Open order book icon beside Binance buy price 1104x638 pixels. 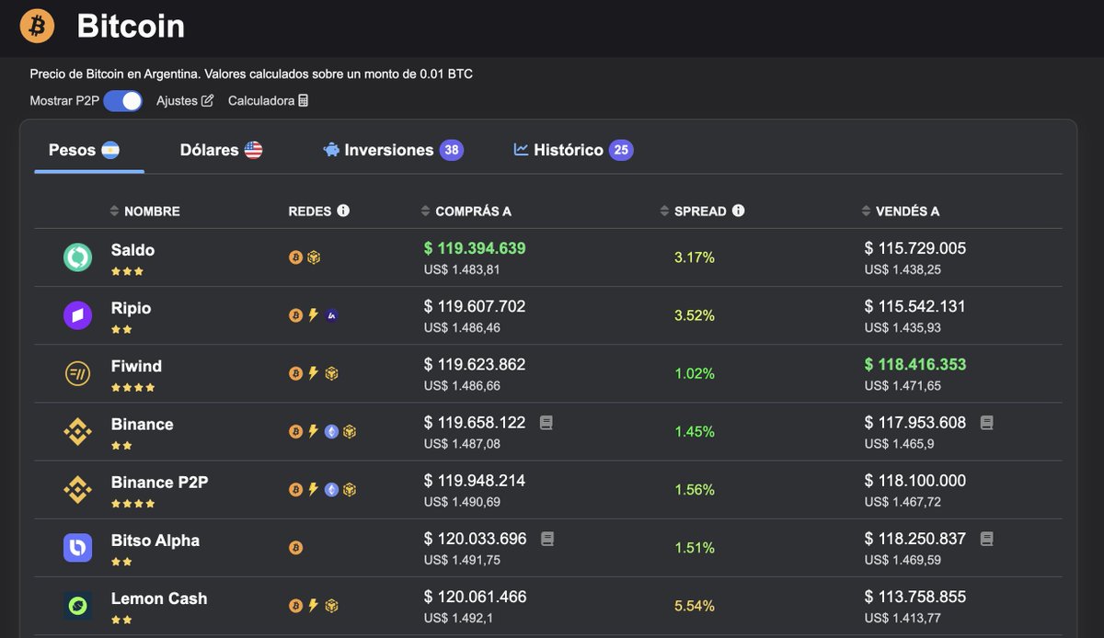click(x=546, y=423)
